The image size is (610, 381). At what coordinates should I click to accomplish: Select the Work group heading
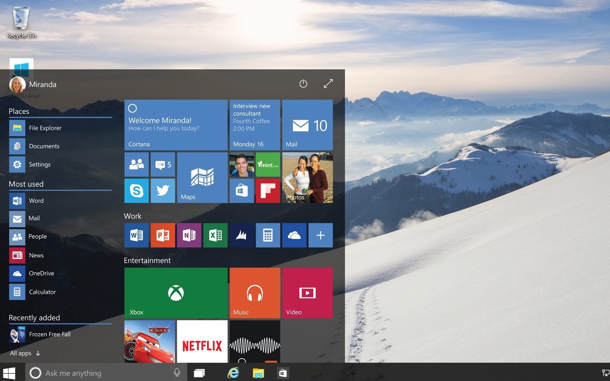[x=132, y=216]
